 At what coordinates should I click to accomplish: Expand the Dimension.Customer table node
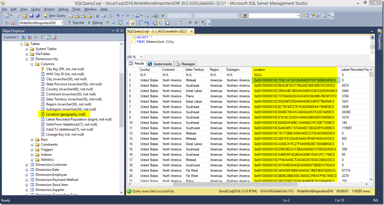(x=27, y=165)
